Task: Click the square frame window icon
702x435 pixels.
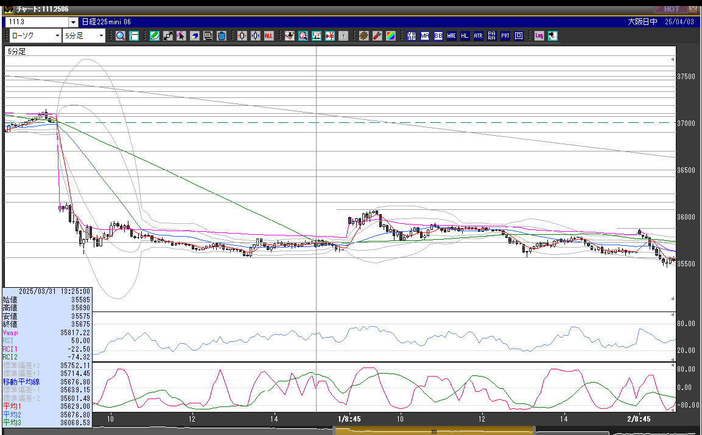Action: pyautogui.click(x=519, y=36)
